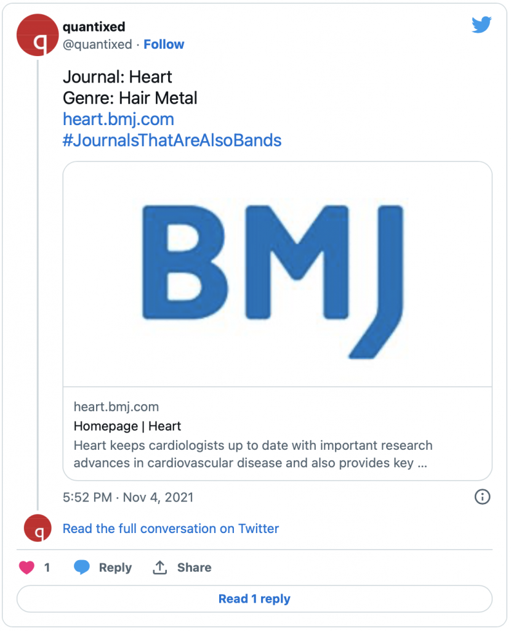Viewport: 511px width, 631px height.
Task: Follow the quantixed account
Action: pos(164,44)
